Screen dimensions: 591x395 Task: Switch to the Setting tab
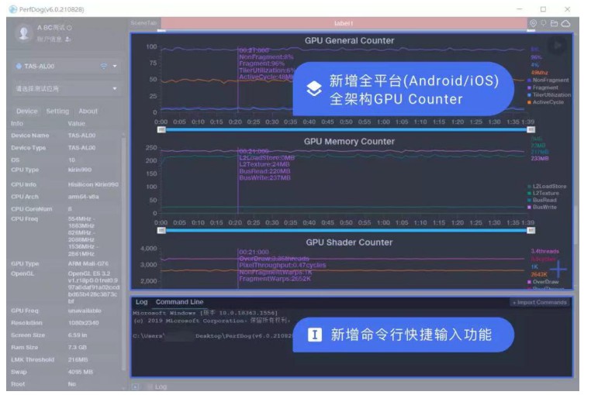click(57, 111)
